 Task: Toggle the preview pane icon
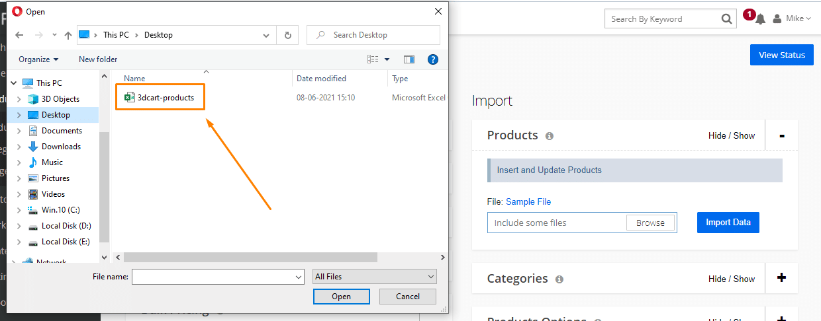click(x=409, y=59)
